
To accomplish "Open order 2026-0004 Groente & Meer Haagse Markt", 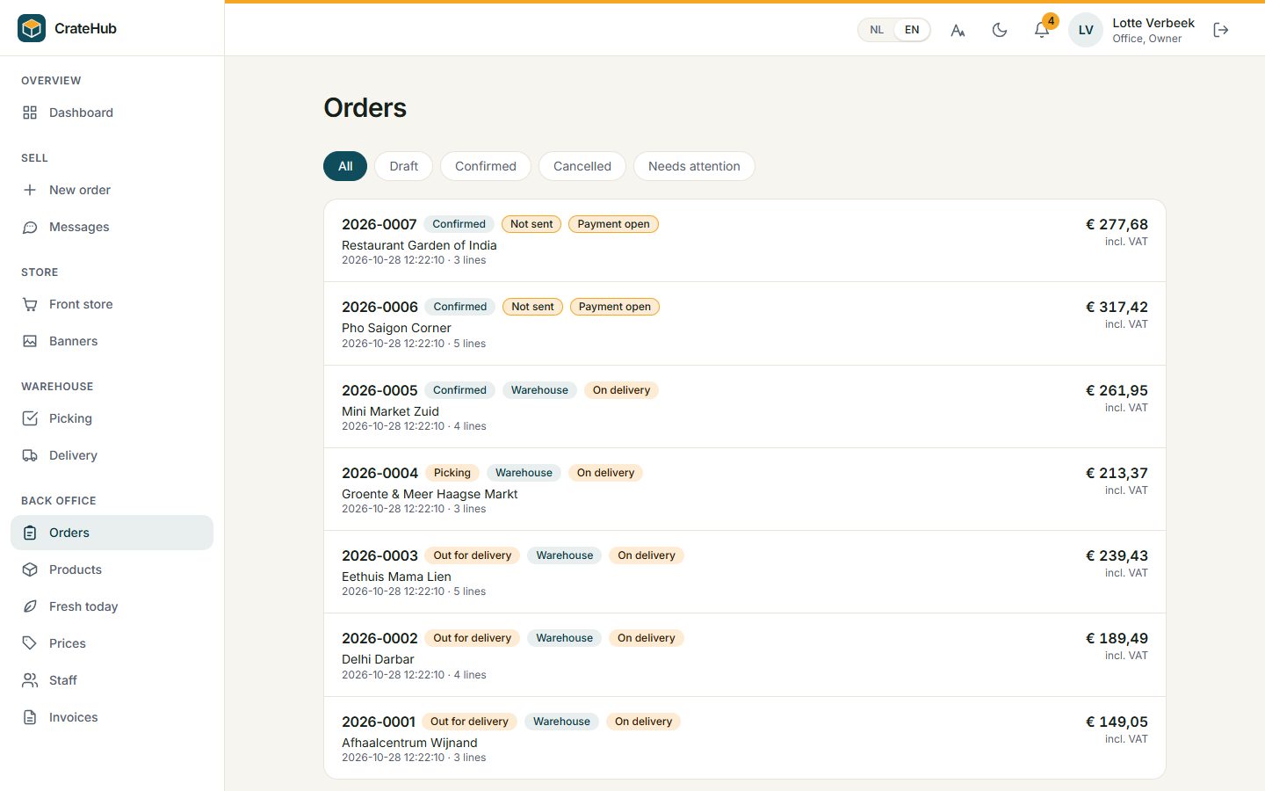I will tap(745, 490).
